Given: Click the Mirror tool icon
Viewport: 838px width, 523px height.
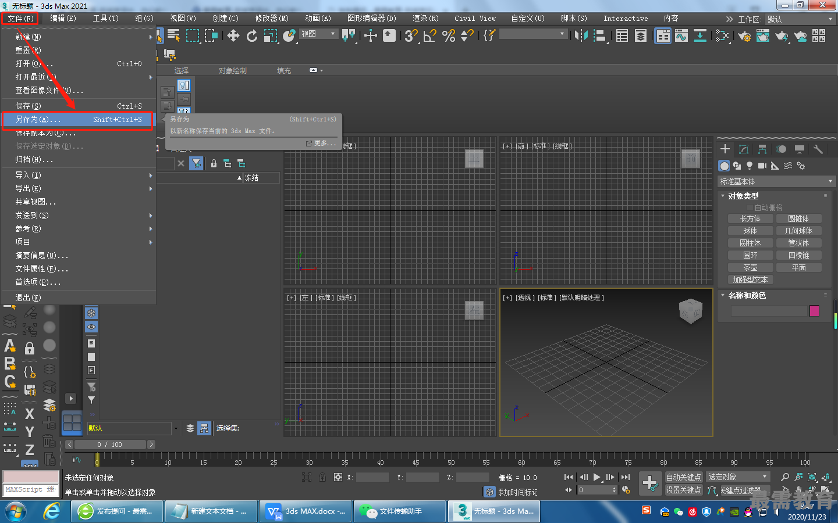Looking at the screenshot, I should 581,36.
